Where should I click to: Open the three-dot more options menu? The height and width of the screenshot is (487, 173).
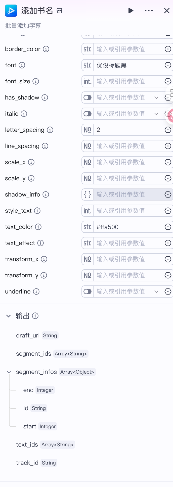click(x=149, y=11)
